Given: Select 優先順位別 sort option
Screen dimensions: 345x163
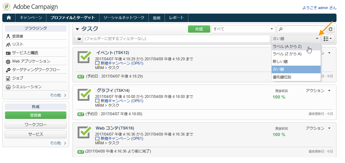Looking at the screenshot, I should [296, 77].
